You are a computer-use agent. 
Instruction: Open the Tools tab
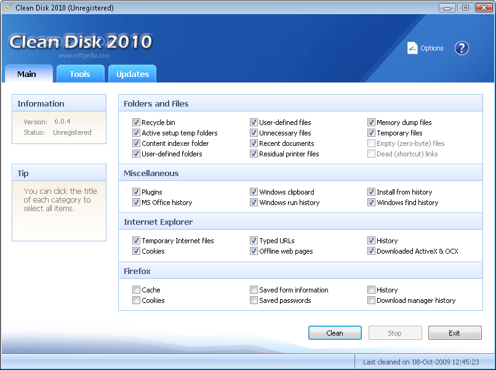click(x=81, y=74)
